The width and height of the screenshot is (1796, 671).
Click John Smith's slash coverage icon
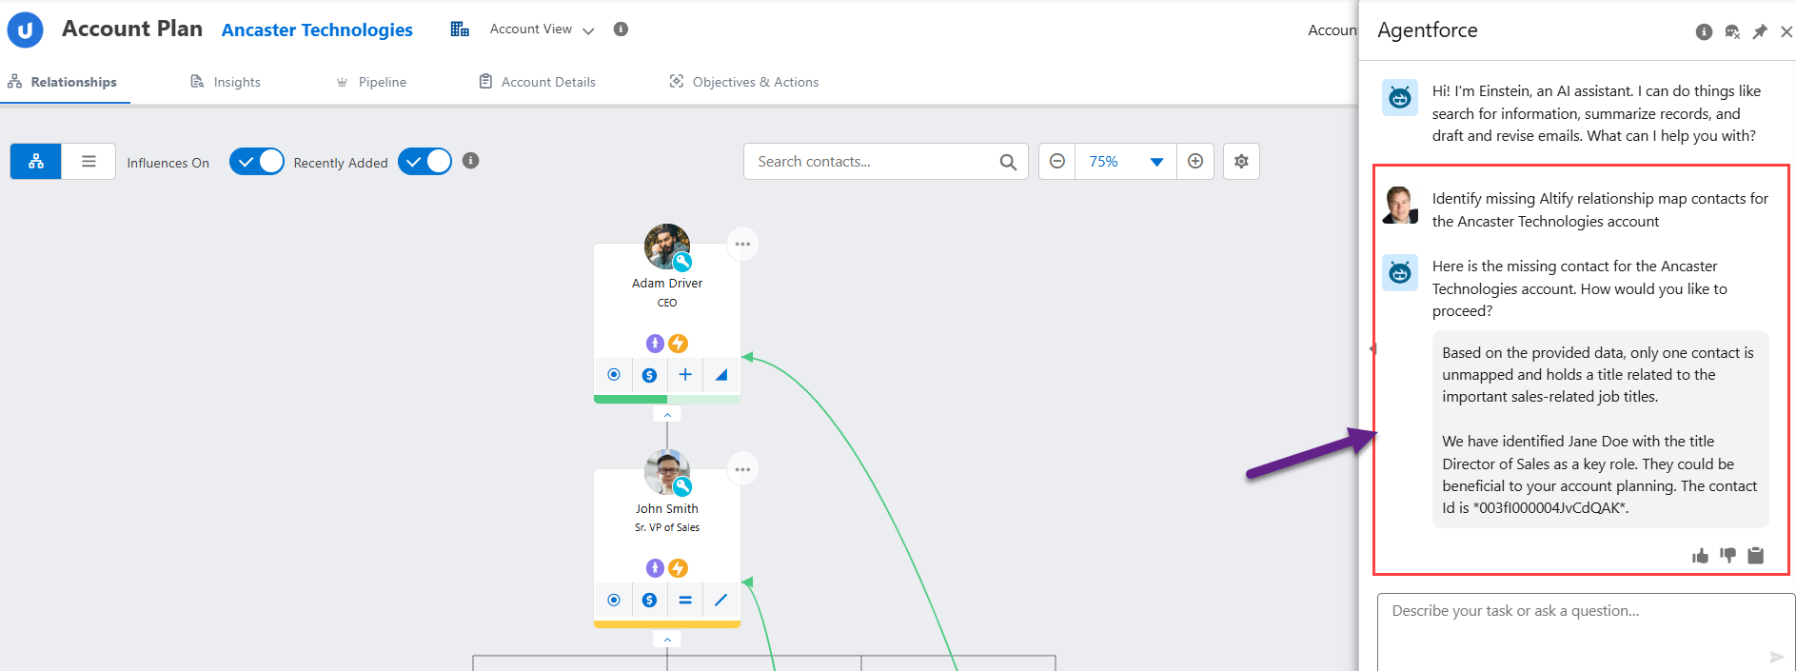pyautogui.click(x=721, y=600)
